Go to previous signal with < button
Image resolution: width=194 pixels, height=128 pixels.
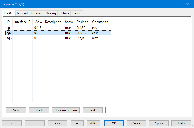coord(12,123)
